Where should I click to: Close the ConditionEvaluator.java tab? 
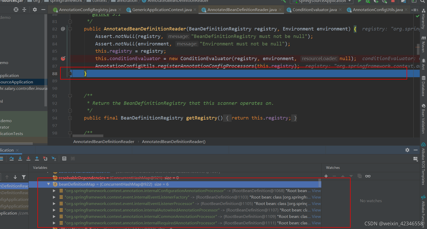(x=340, y=10)
